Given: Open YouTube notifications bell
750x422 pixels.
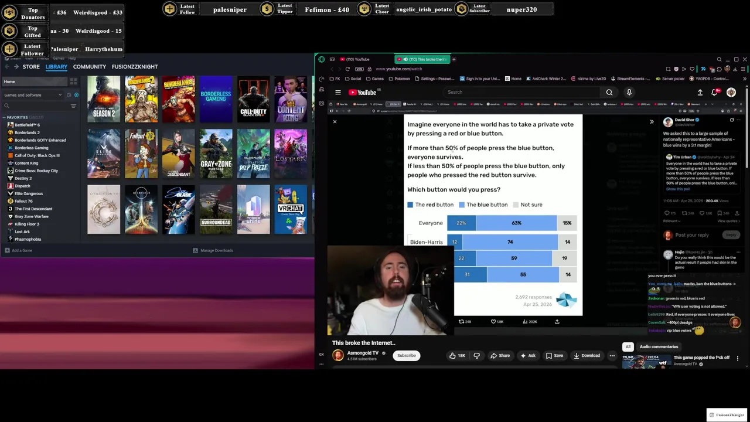Looking at the screenshot, I should coord(715,92).
